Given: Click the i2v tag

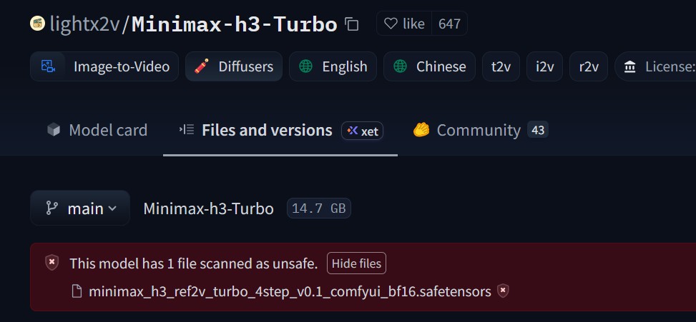Looking at the screenshot, I should click(544, 66).
